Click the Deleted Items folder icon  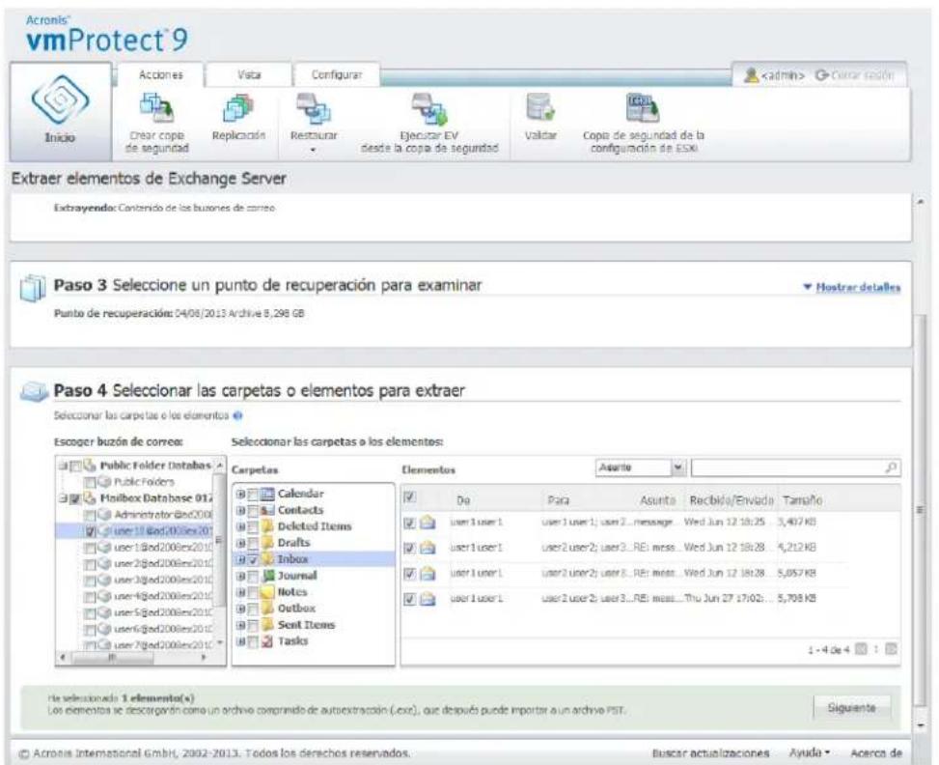pos(267,526)
